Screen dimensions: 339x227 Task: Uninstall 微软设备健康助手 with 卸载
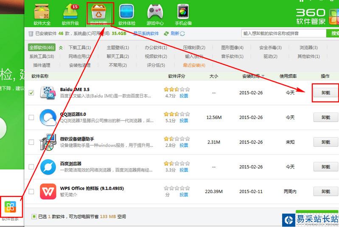(325, 142)
